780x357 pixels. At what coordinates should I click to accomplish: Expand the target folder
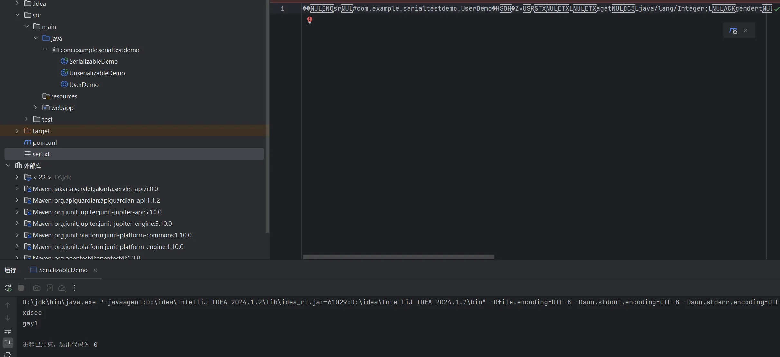click(17, 131)
